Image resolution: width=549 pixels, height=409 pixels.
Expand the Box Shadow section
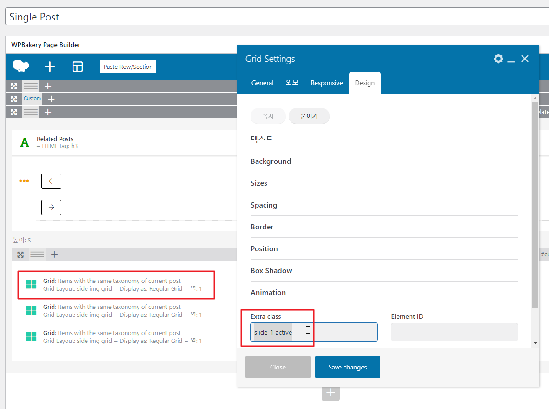[384, 270]
